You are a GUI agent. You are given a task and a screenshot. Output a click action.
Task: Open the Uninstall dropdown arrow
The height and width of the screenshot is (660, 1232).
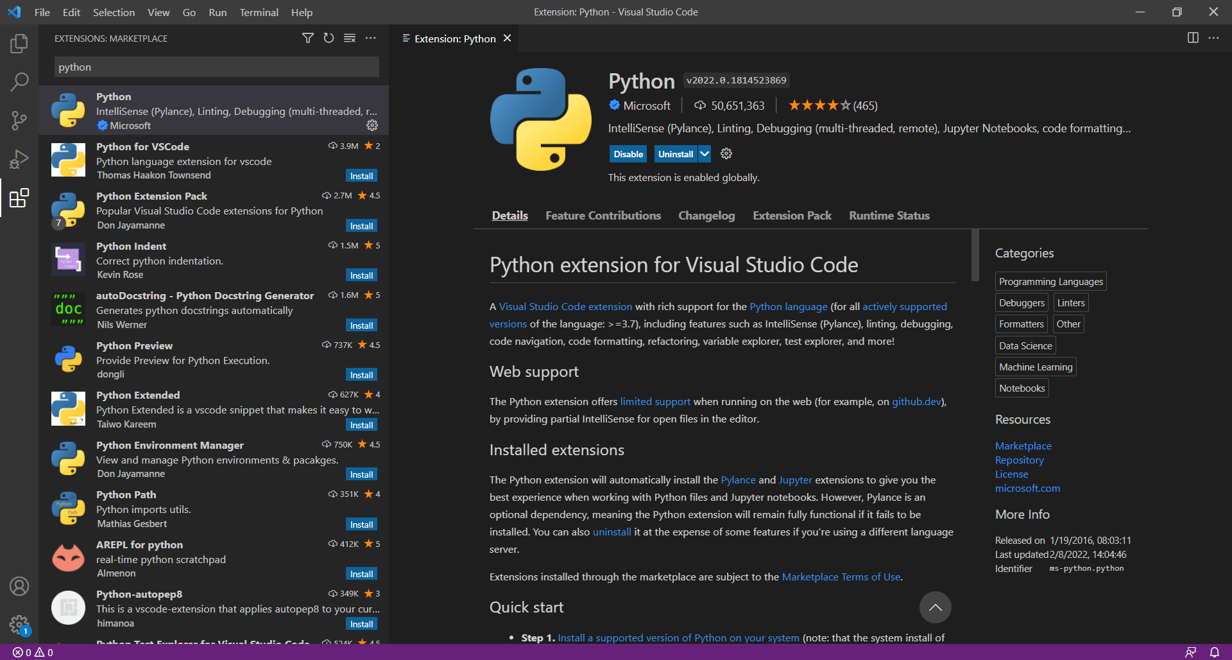click(705, 153)
